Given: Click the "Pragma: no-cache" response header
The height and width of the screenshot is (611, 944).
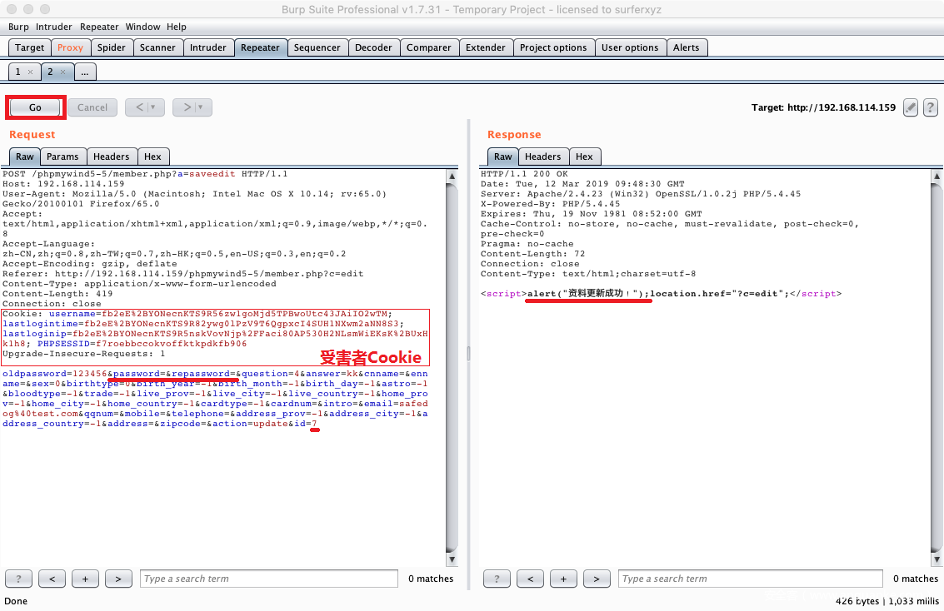Looking at the screenshot, I should tap(527, 244).
